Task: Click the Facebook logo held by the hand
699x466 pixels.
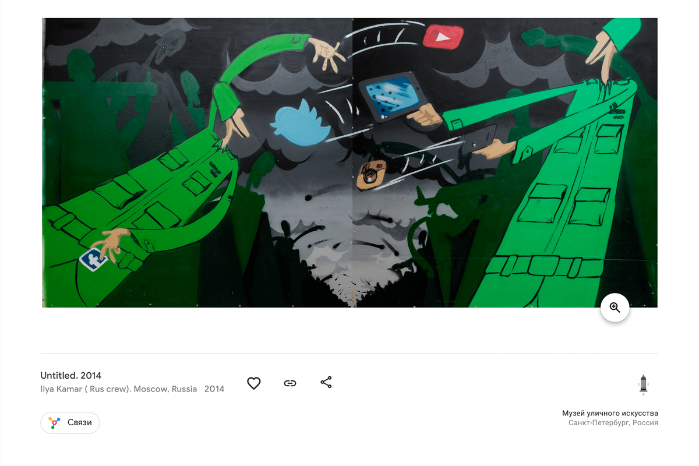Action: [94, 259]
